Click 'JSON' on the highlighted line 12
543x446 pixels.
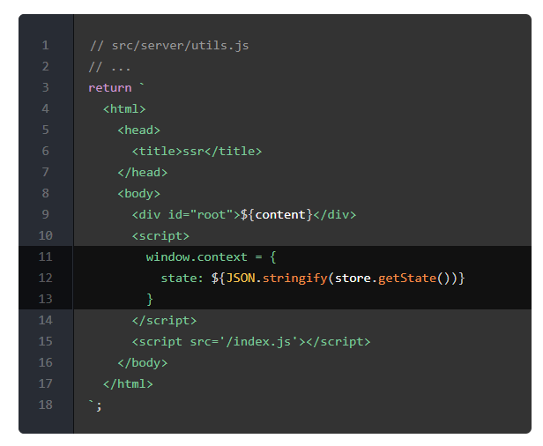[241, 278]
